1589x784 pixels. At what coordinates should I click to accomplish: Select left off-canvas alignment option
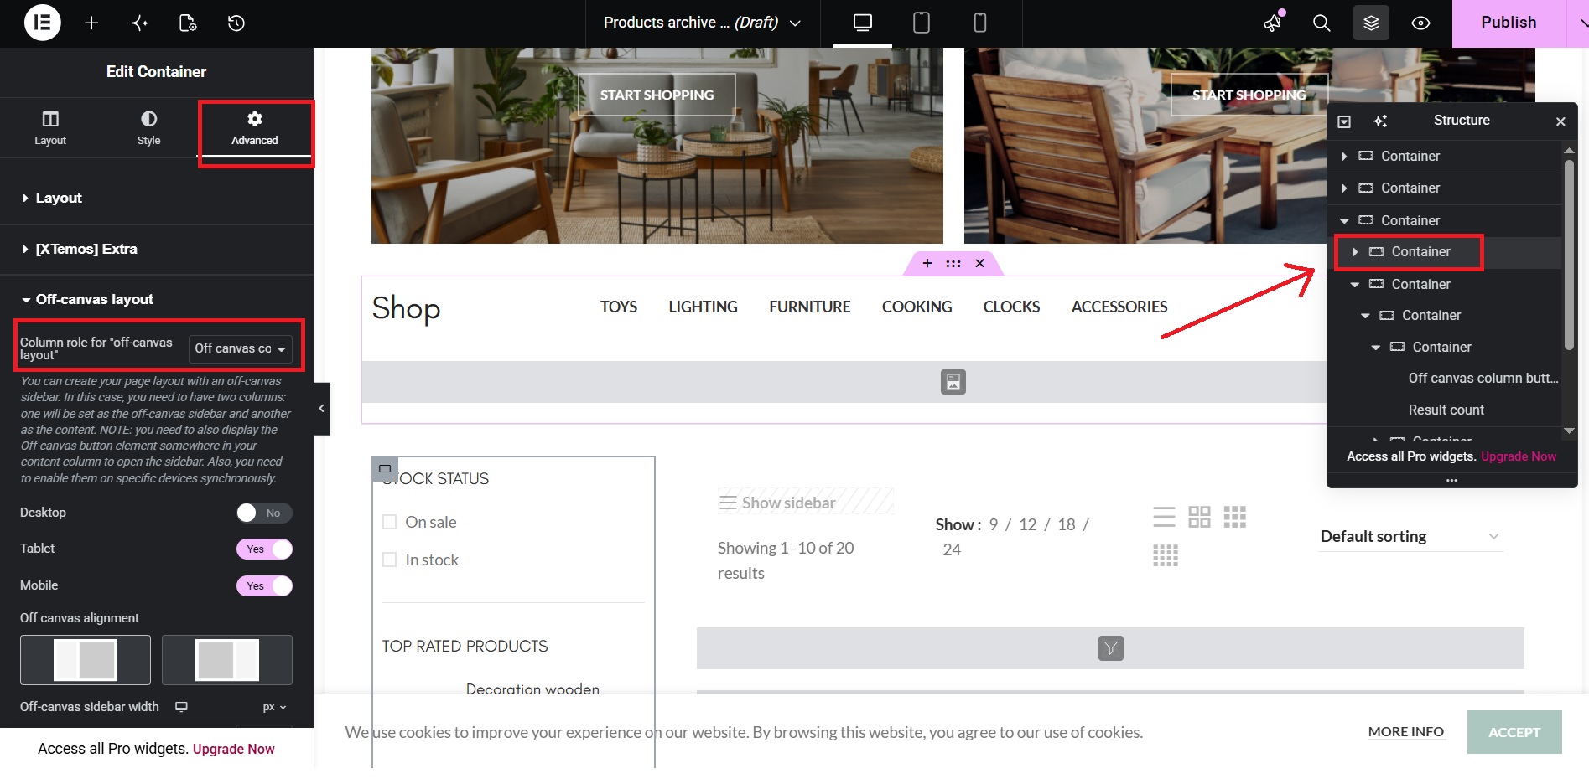coord(86,660)
